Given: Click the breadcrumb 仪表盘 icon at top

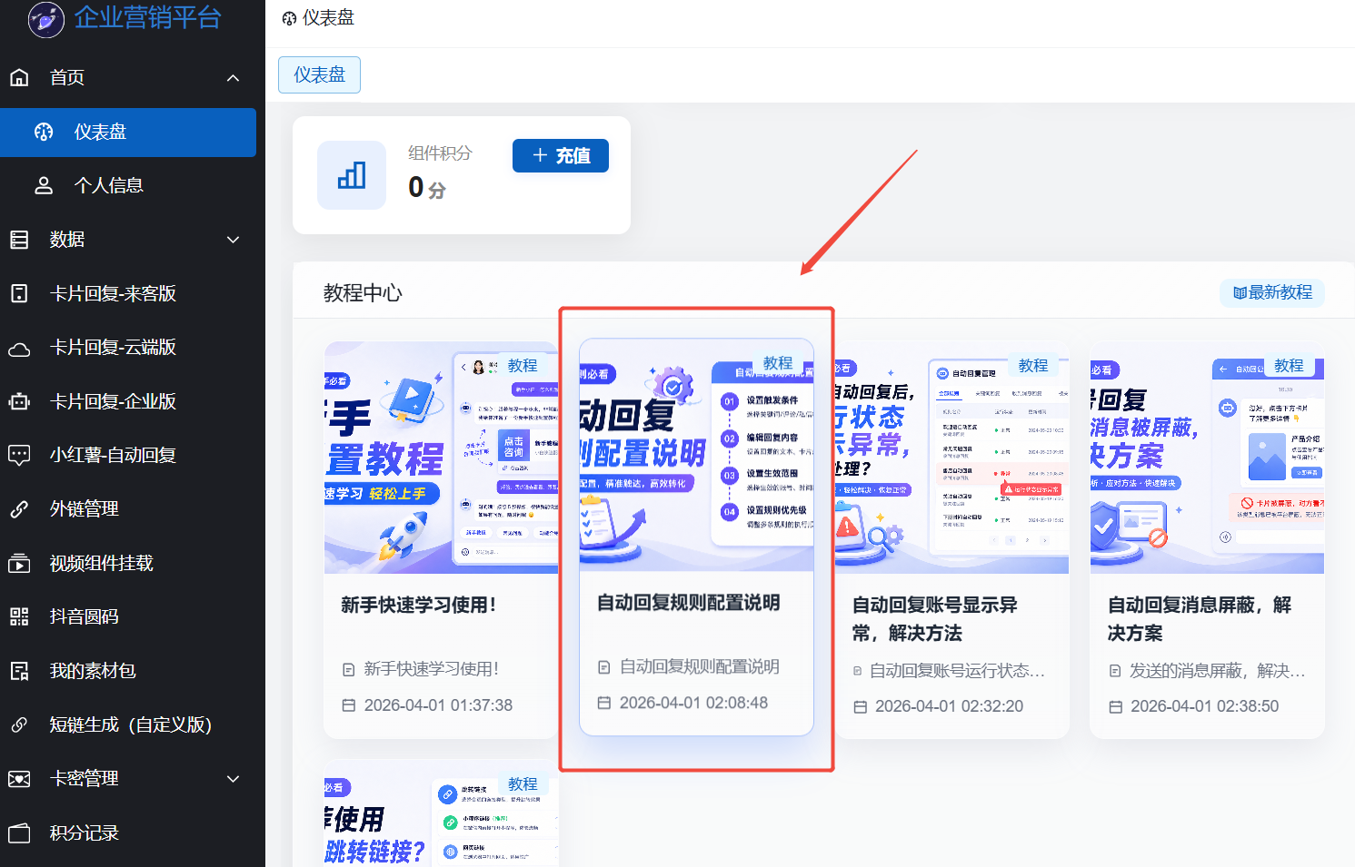Looking at the screenshot, I should [289, 19].
